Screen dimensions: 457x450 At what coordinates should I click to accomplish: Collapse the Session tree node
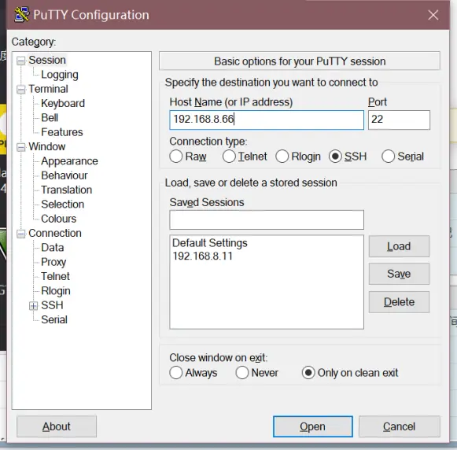pos(21,61)
